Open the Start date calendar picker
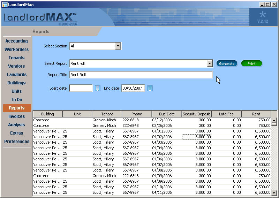Viewport: 279px width, 198px height. click(98, 88)
